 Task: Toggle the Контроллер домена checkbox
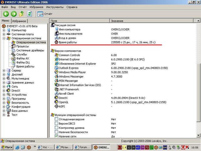tap(56, 128)
